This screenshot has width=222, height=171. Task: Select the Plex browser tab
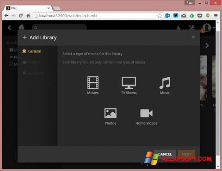[x=28, y=8]
